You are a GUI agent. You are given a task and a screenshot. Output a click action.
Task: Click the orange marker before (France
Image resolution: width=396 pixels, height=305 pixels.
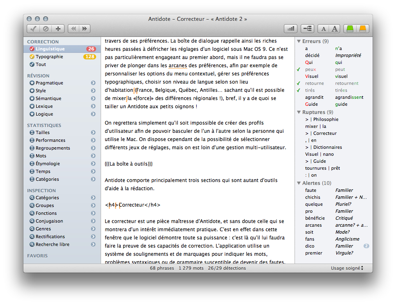coord(135,90)
